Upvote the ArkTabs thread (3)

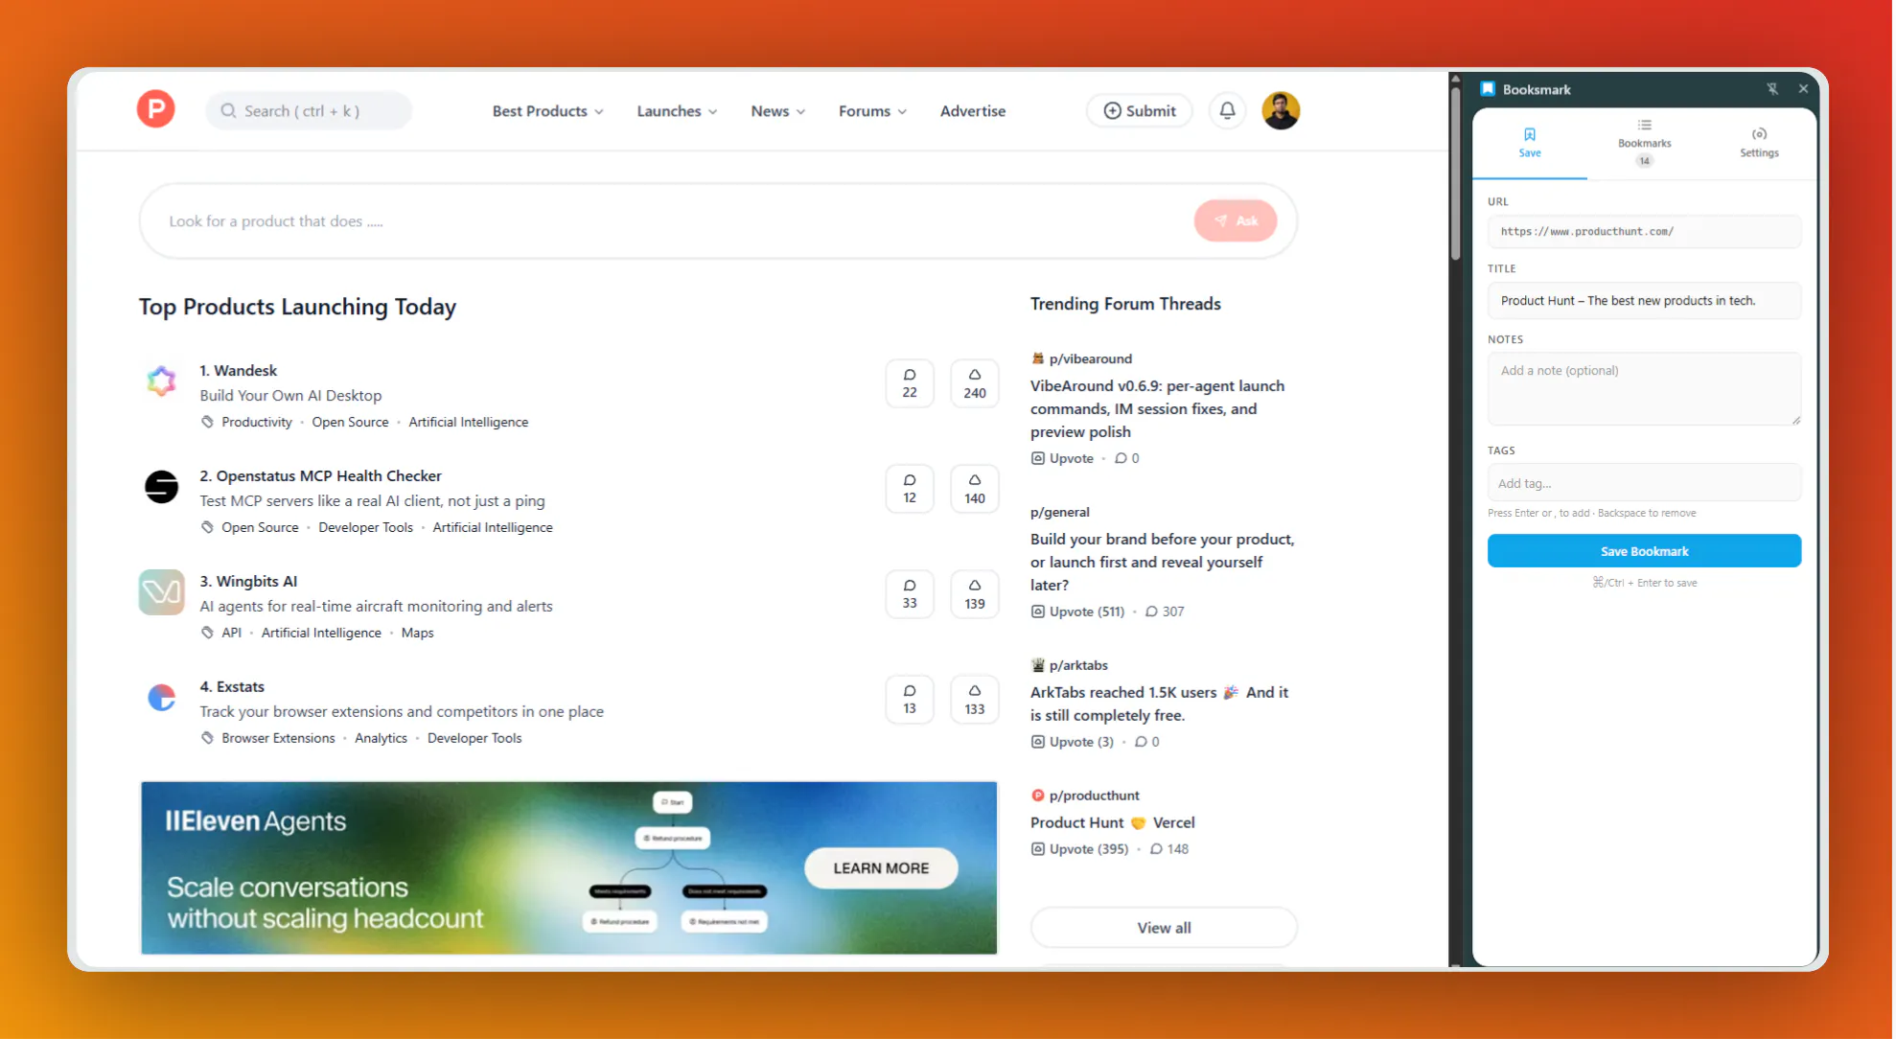tap(1072, 742)
